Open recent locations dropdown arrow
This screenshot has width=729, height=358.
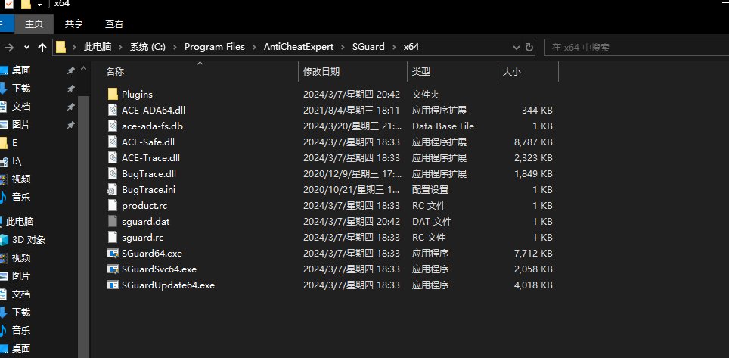pyautogui.click(x=26, y=47)
